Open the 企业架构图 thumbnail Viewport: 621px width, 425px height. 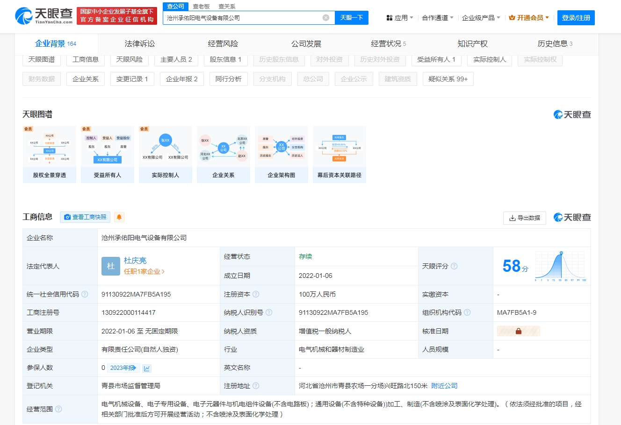tap(282, 155)
